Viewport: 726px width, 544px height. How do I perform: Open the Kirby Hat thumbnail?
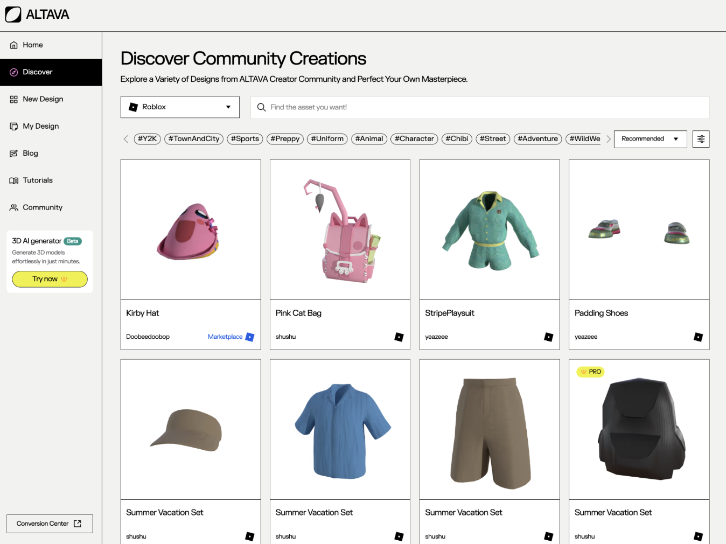(191, 230)
